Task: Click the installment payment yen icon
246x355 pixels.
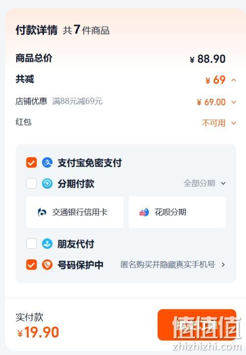Action: tap(47, 183)
